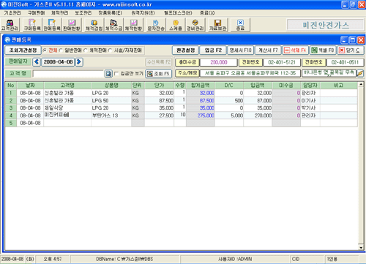The image size is (366, 264).
Task: Open 판매현황 (sales status) toolbar icon
Action: 72,25
